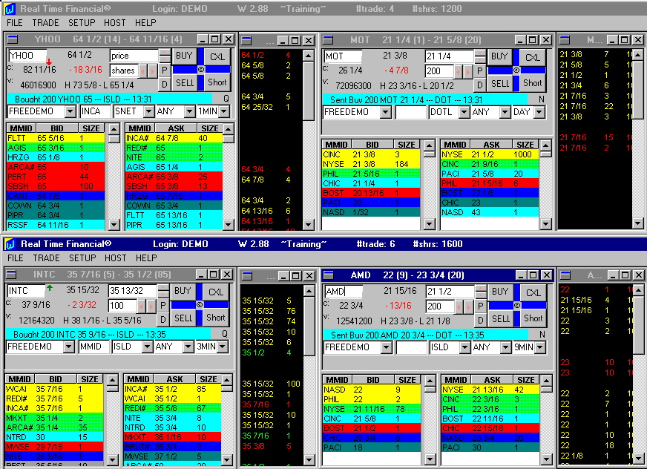The image size is (647, 469).
Task: Click the scroll-down arrow of the INTC tape window
Action: point(309,459)
